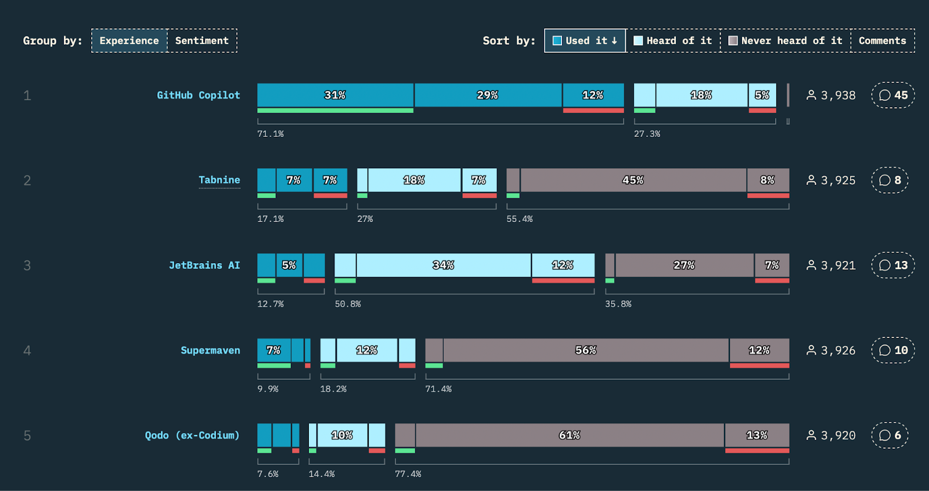Click GitHub Copilot's 27.3% total label

[x=647, y=134]
